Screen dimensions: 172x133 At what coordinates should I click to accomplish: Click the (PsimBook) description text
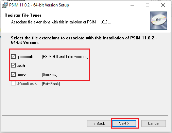pyautogui.click(x=51, y=84)
